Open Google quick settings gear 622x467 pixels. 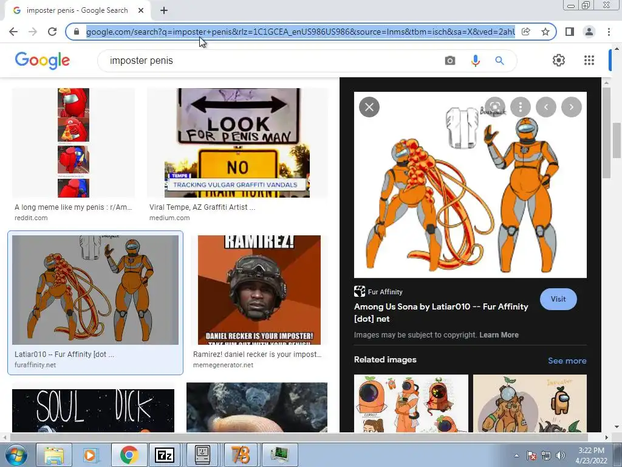click(x=559, y=60)
